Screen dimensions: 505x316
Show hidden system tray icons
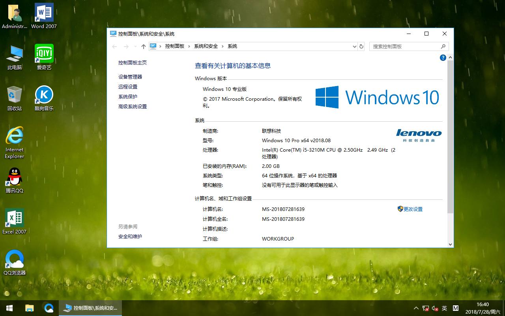416,308
